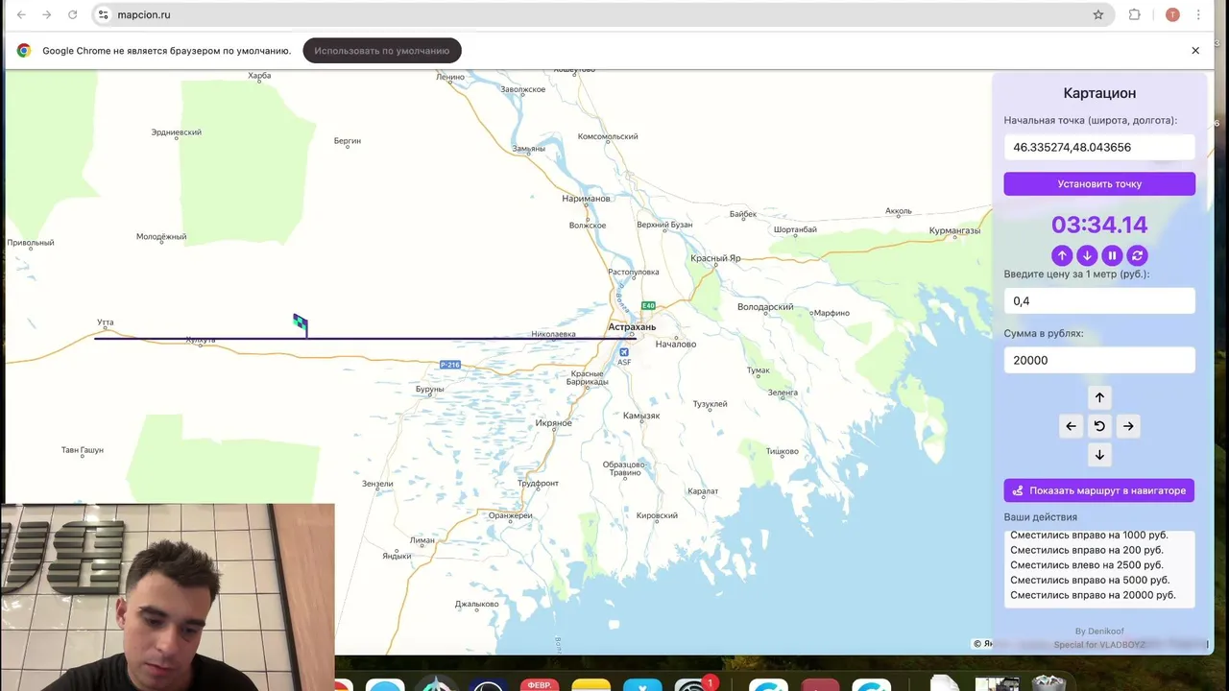The width and height of the screenshot is (1229, 691).
Task: Pause the timer
Action: (1112, 255)
